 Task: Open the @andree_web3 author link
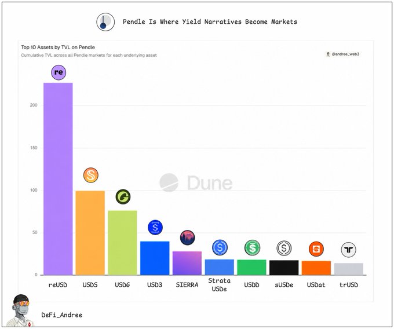(343, 54)
